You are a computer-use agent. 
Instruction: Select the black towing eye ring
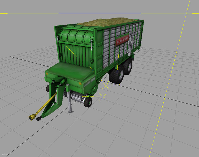click(x=39, y=118)
